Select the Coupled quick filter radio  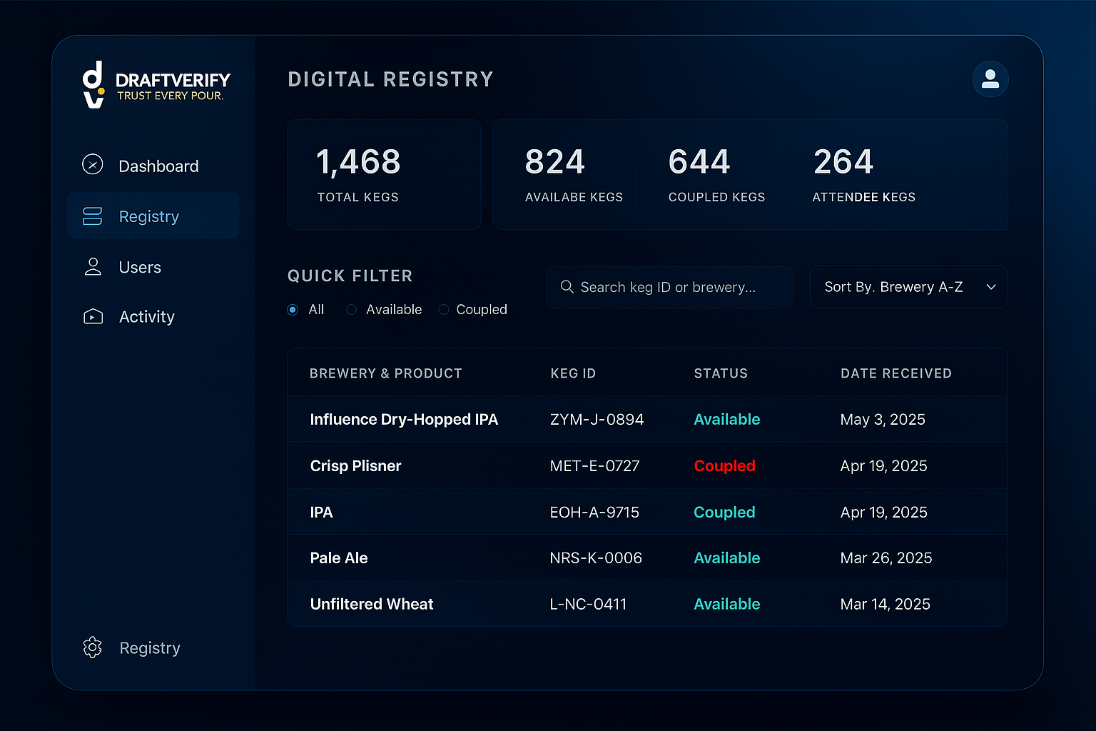pos(444,310)
